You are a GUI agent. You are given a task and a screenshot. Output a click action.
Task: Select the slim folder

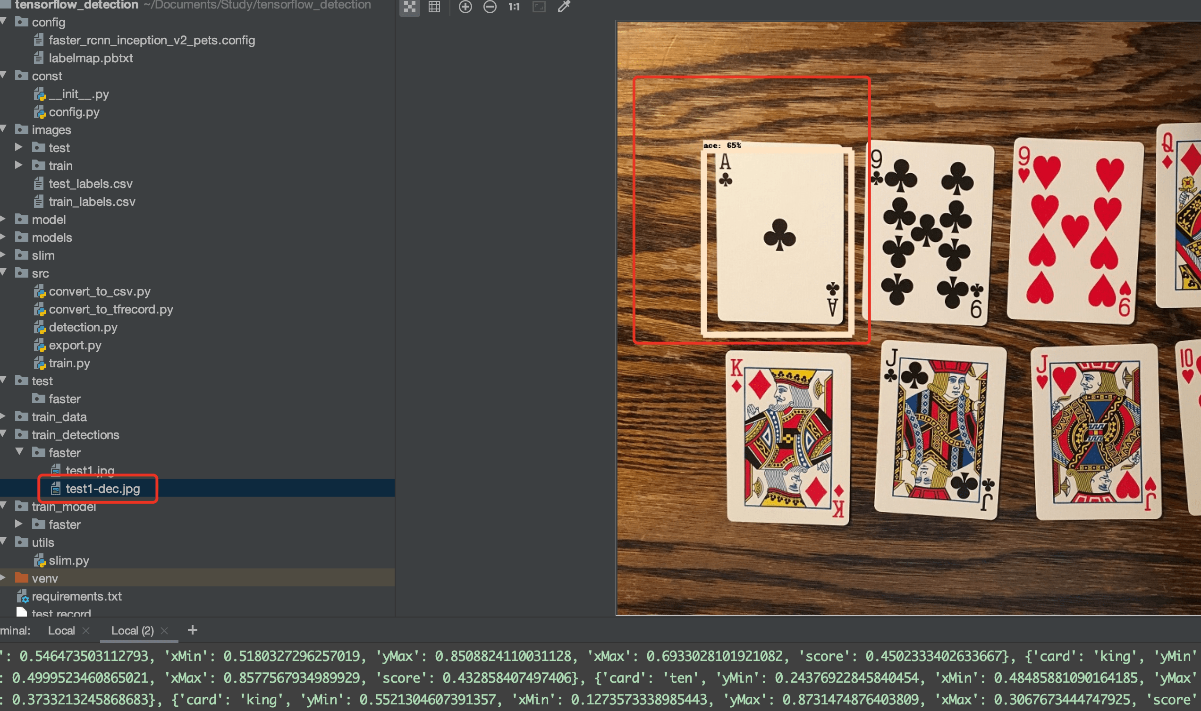[x=43, y=255]
